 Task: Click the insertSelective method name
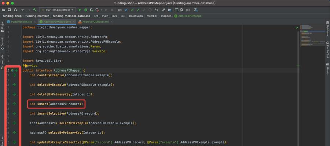(x=51, y=113)
